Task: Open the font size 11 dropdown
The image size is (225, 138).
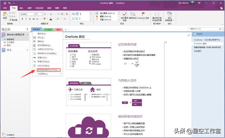Action: [x=42, y=14]
